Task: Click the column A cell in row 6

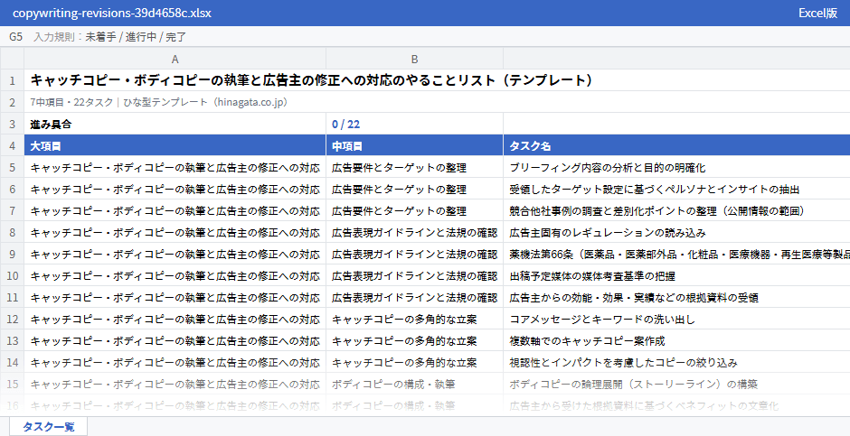Action: (175, 190)
